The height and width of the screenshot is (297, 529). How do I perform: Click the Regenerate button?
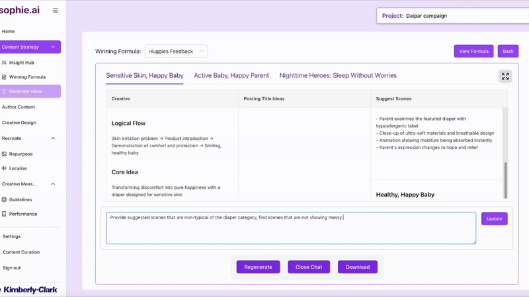(x=258, y=267)
